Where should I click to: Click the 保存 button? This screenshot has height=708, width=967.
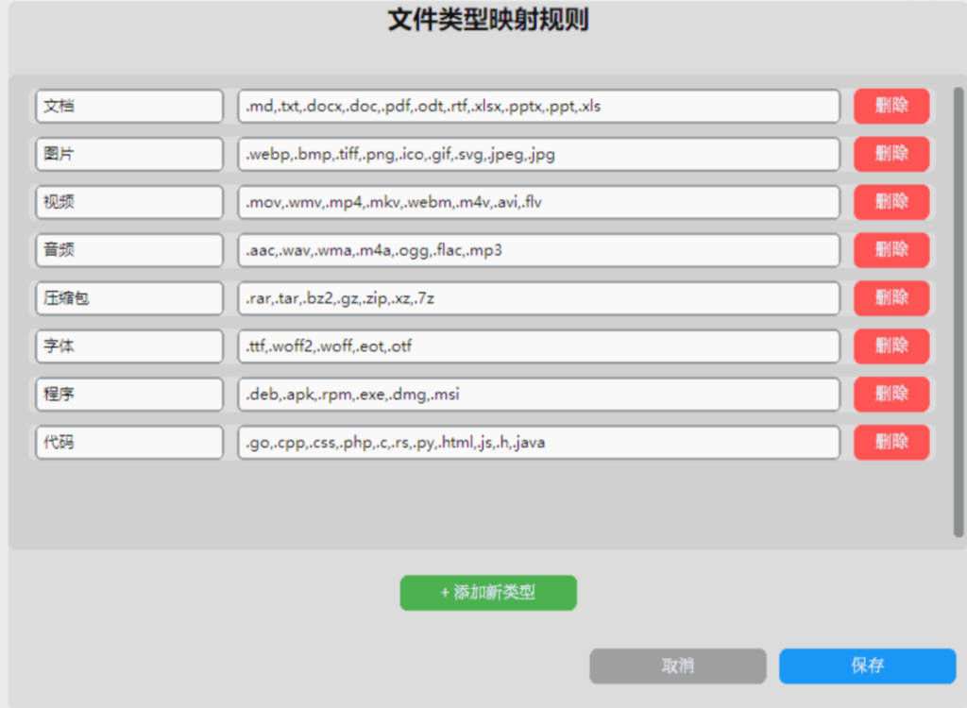point(869,666)
